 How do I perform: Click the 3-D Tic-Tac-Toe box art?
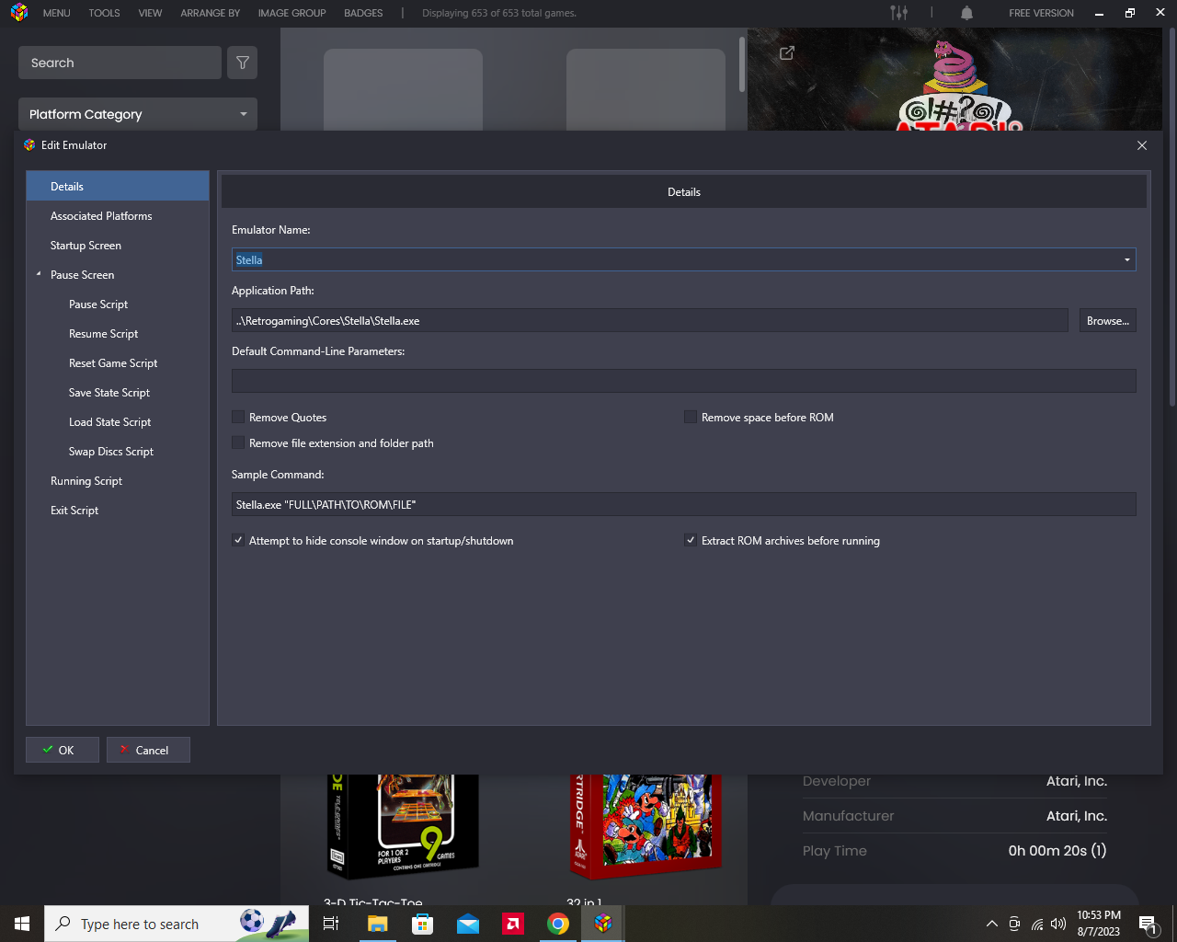[x=403, y=827]
